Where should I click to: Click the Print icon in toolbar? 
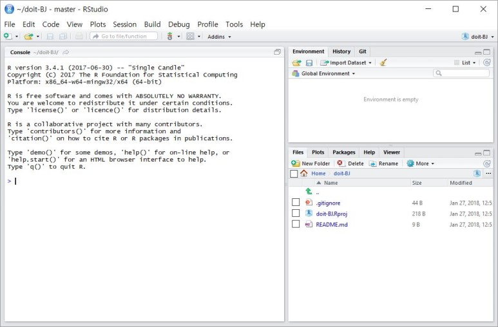tap(79, 37)
